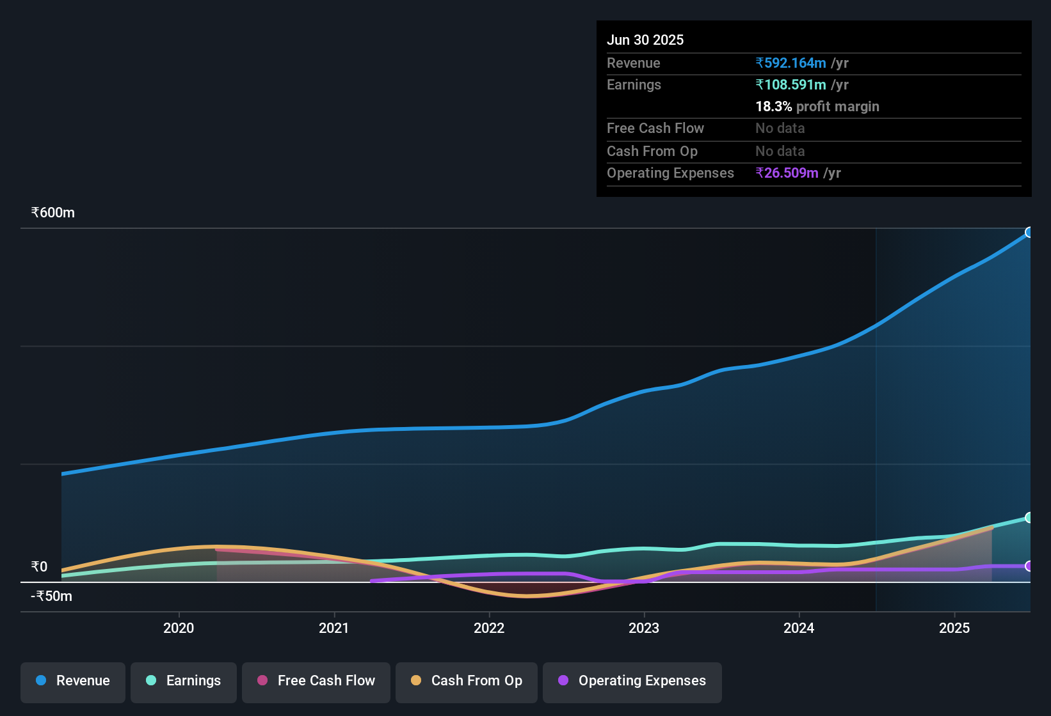Click the teal Earnings dot icon in legend
Image resolution: width=1051 pixels, height=716 pixels.
150,681
